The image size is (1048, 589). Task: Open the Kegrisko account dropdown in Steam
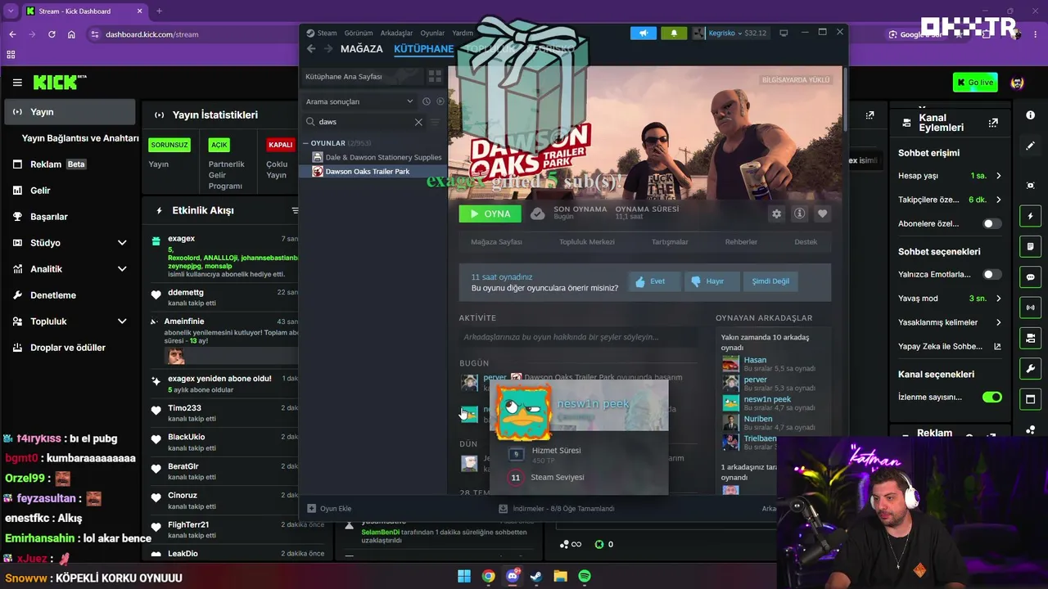[x=730, y=33]
